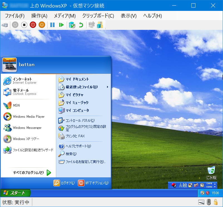
Task: Create a checkpoint with the toolbar icon
Action: coord(72,25)
